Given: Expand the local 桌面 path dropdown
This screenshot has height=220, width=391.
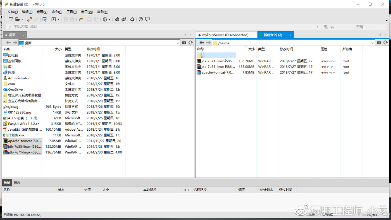Looking at the screenshot, I should point(178,43).
